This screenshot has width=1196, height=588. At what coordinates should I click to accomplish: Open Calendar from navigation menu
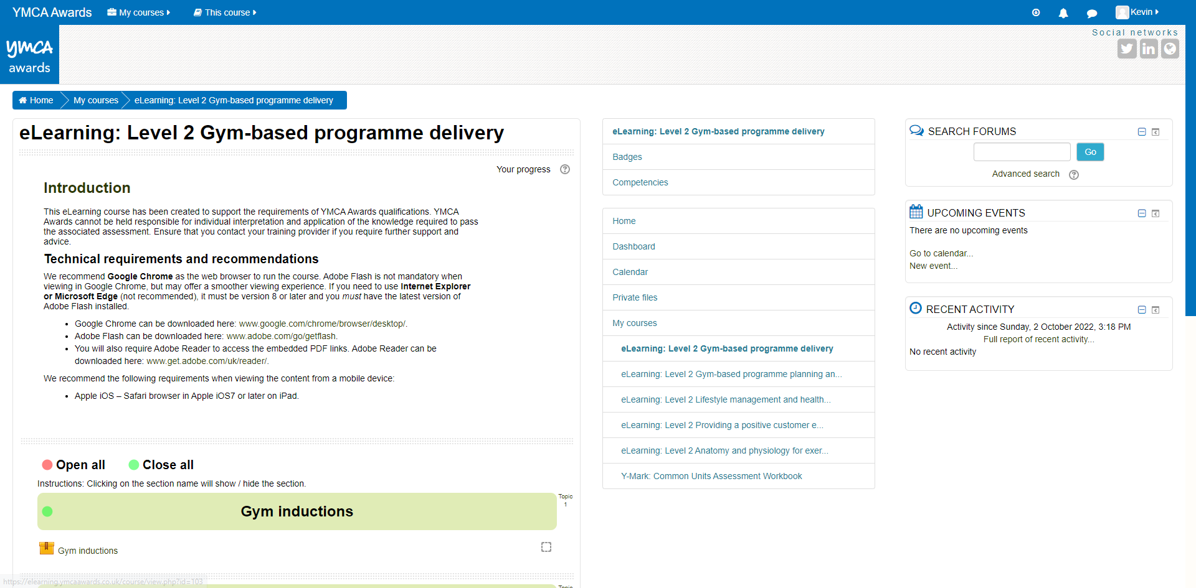click(630, 272)
